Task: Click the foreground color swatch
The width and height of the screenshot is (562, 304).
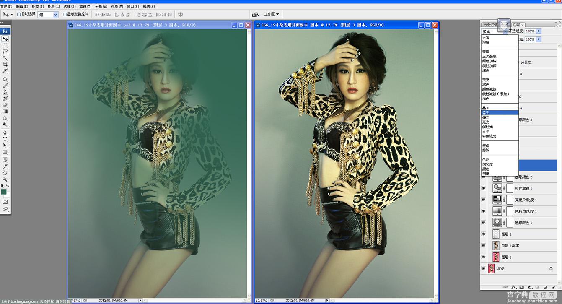Action: pyautogui.click(x=4, y=192)
